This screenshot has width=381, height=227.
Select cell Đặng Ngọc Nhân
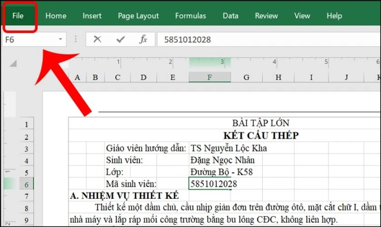pos(222,160)
